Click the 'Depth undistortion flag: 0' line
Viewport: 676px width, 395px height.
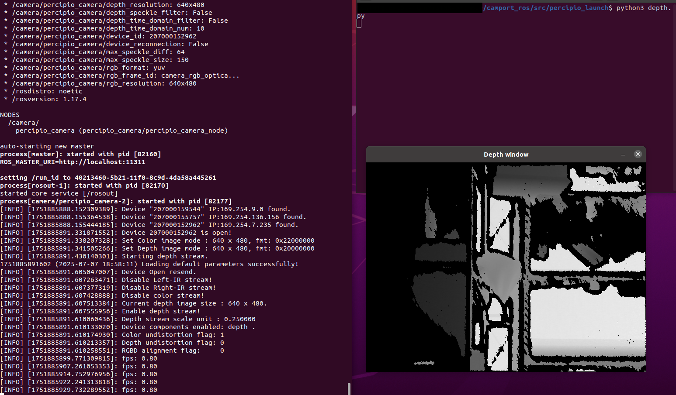(112, 343)
